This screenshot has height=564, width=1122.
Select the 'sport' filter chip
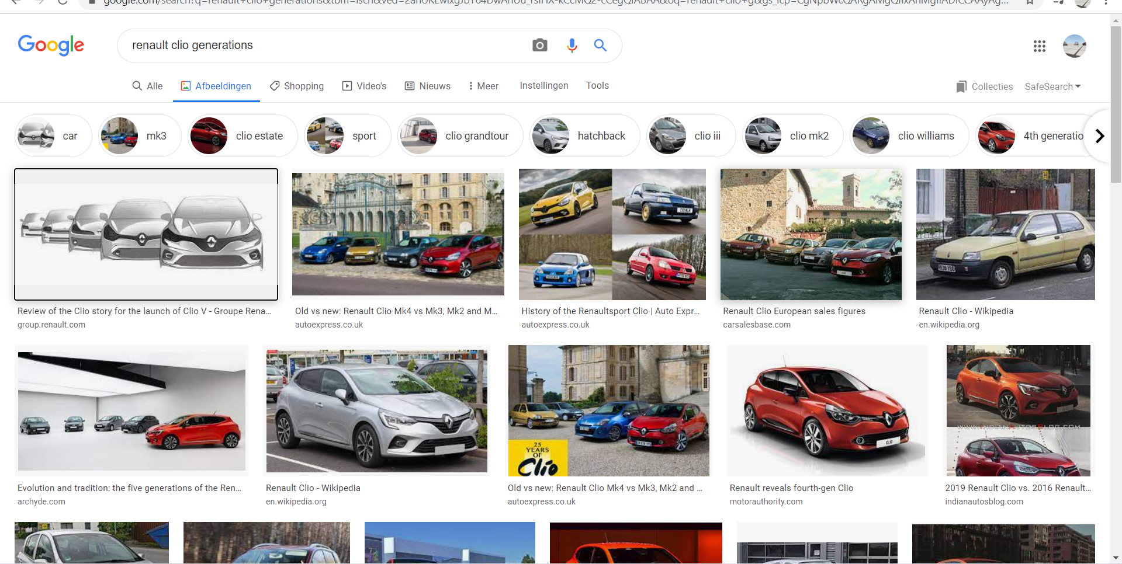[x=347, y=136]
